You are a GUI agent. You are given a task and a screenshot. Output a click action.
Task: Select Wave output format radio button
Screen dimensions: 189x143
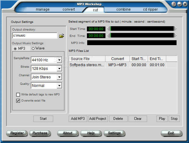pos(33,48)
